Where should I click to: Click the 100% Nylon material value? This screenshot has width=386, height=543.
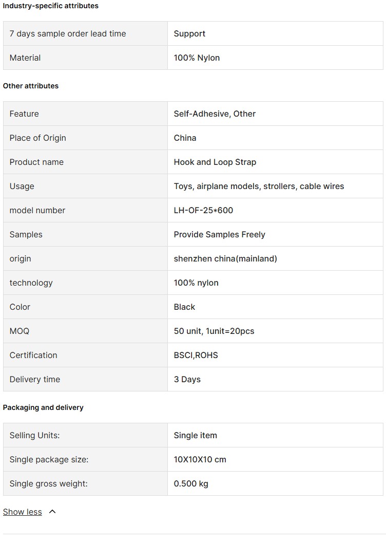[x=197, y=58]
